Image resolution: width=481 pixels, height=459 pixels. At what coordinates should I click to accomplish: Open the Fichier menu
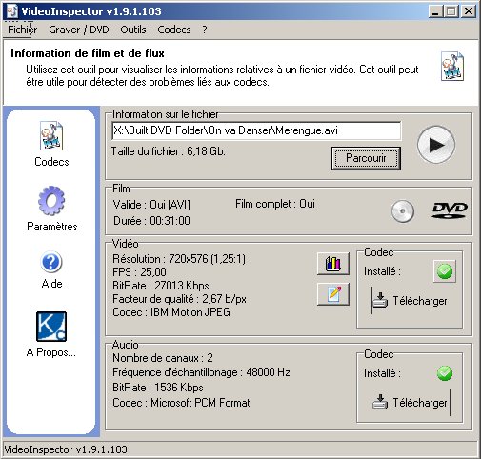22,30
